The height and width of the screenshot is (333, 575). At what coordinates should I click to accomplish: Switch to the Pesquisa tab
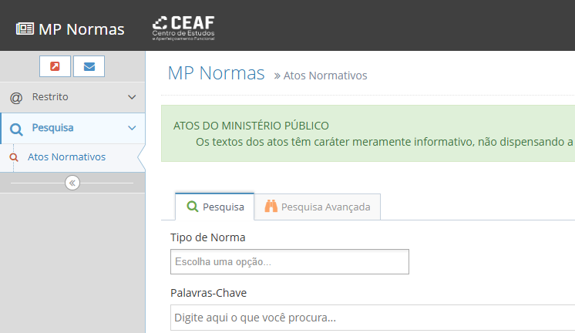click(214, 207)
